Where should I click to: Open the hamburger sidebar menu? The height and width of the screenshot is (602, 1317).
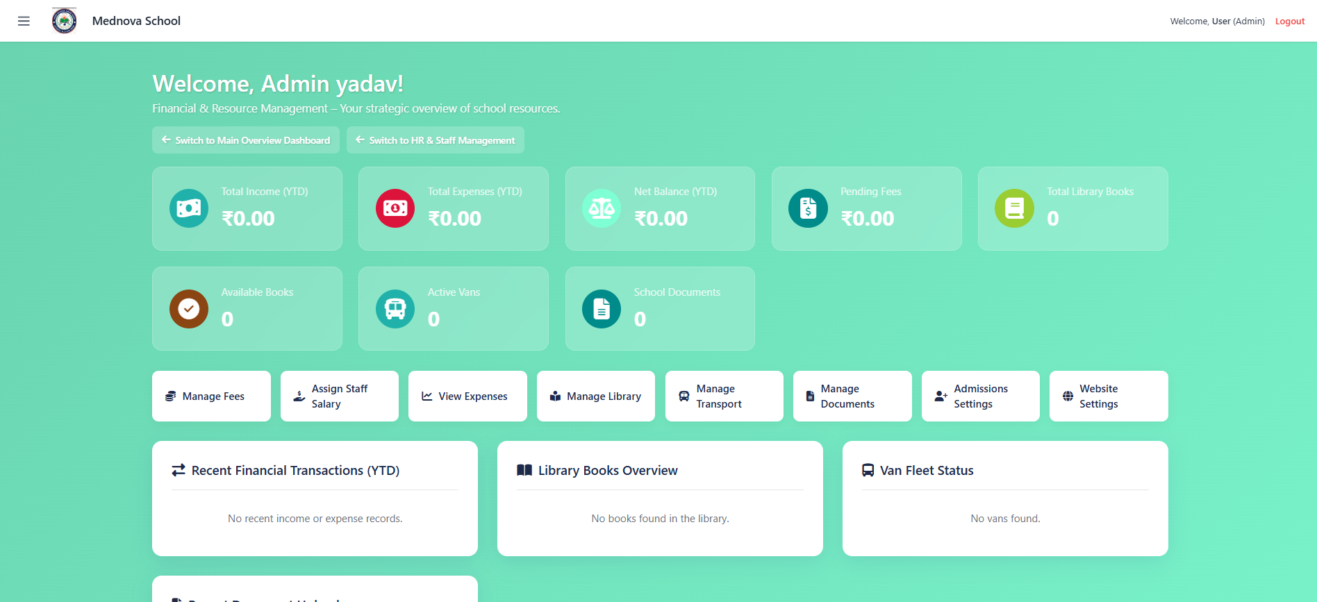(24, 21)
